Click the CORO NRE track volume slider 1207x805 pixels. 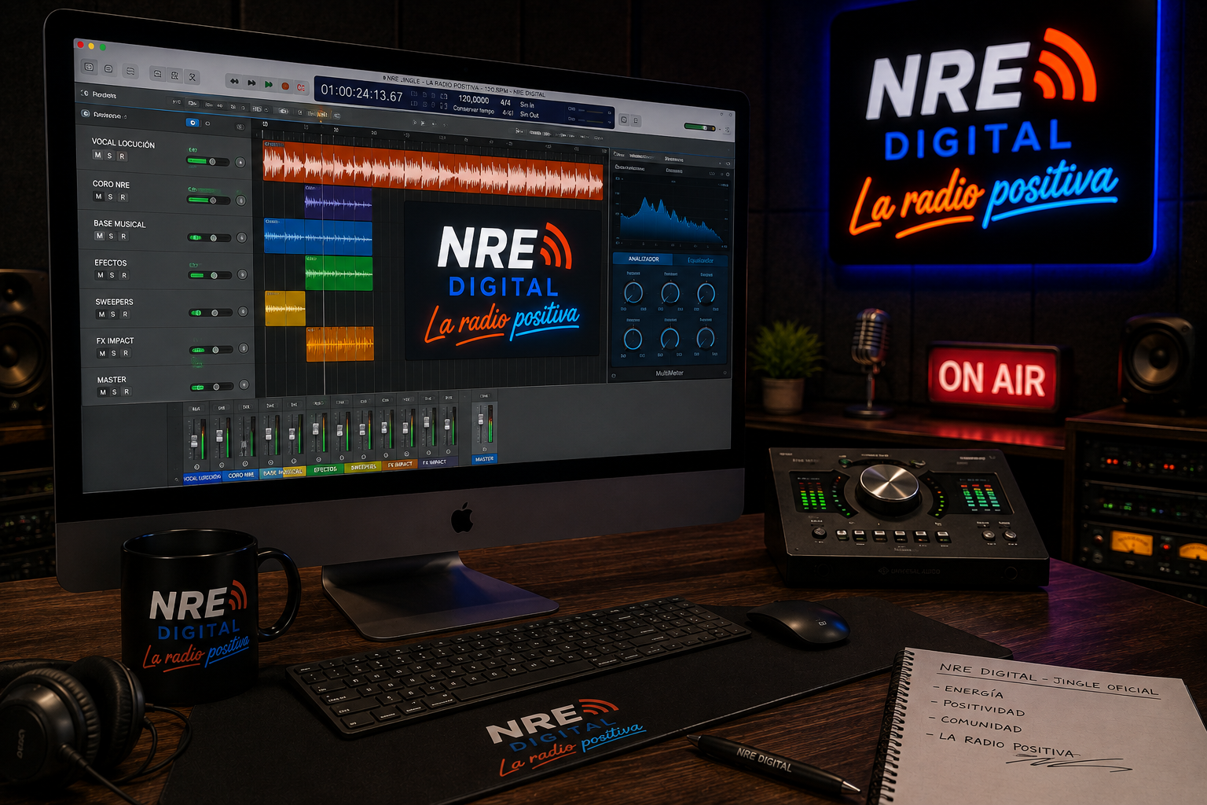[208, 200]
